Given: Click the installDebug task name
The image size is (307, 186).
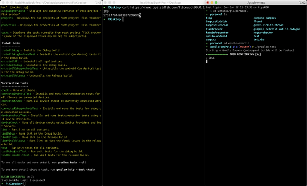Looking at the screenshot, I should [x=10, y=50].
